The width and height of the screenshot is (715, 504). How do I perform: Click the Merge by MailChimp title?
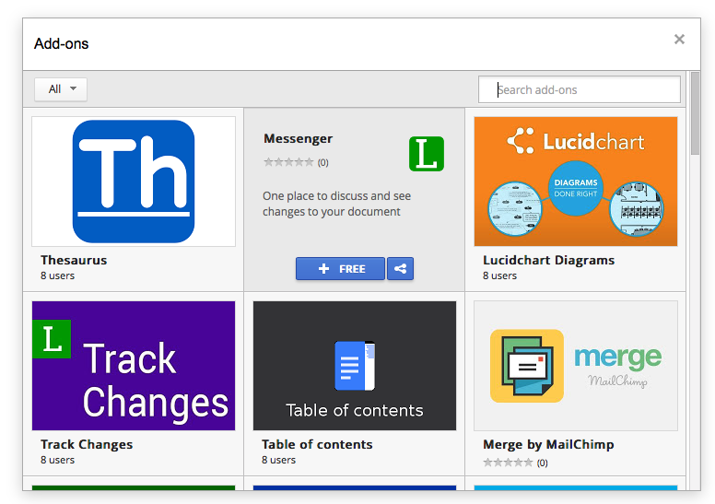[548, 445]
